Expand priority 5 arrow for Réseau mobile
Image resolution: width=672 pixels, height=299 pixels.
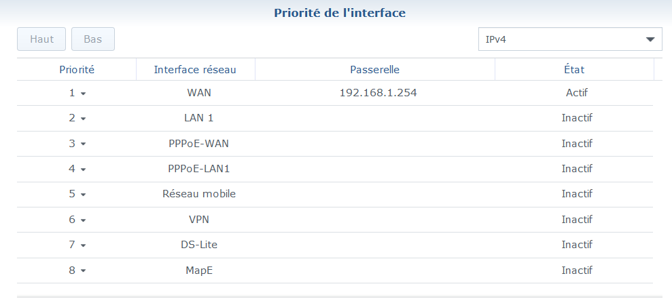coord(83,195)
